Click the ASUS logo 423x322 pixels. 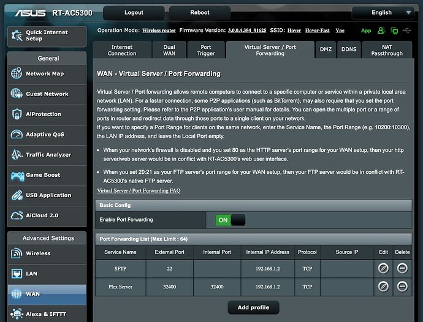coord(30,13)
